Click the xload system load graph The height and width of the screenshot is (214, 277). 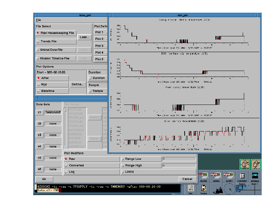pos(216,189)
